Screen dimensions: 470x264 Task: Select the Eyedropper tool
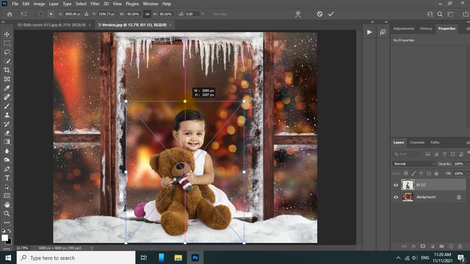click(7, 88)
